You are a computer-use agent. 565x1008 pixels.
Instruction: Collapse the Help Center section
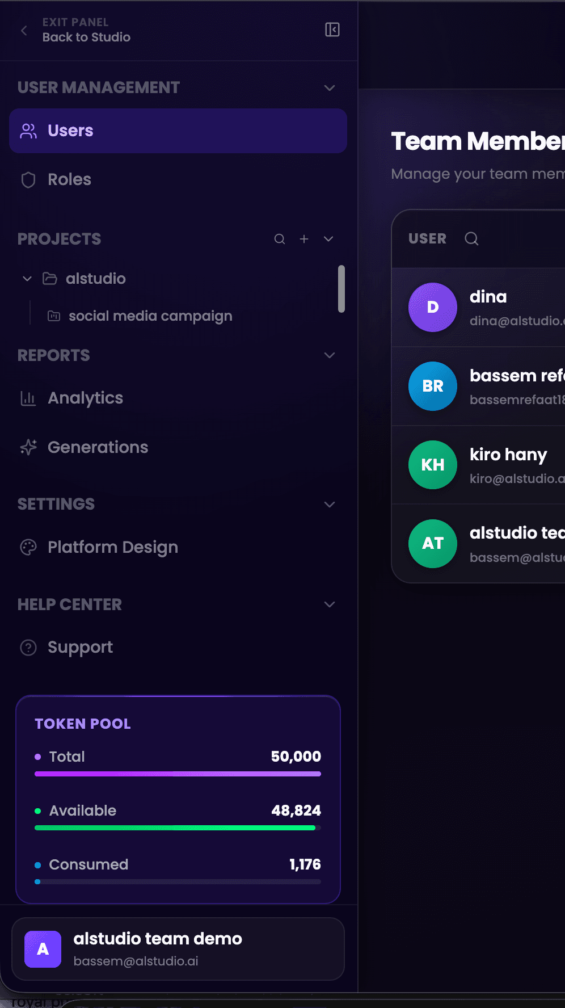[330, 604]
